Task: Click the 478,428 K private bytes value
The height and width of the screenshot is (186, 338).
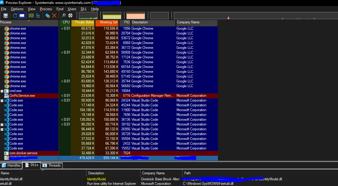Action: coord(87,158)
